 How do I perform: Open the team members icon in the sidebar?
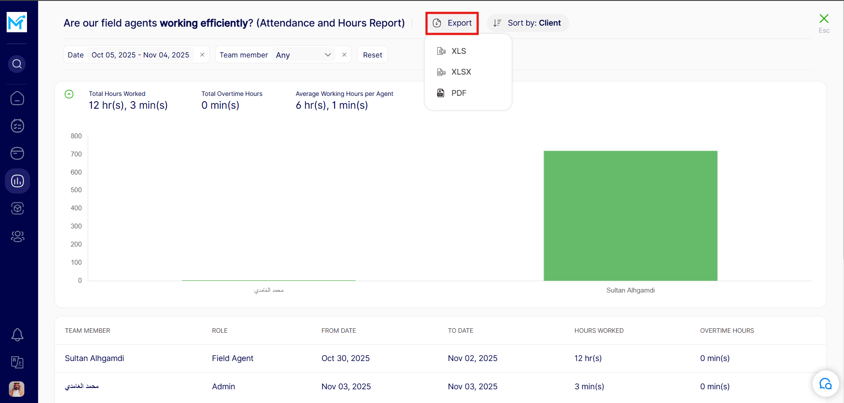pos(17,236)
